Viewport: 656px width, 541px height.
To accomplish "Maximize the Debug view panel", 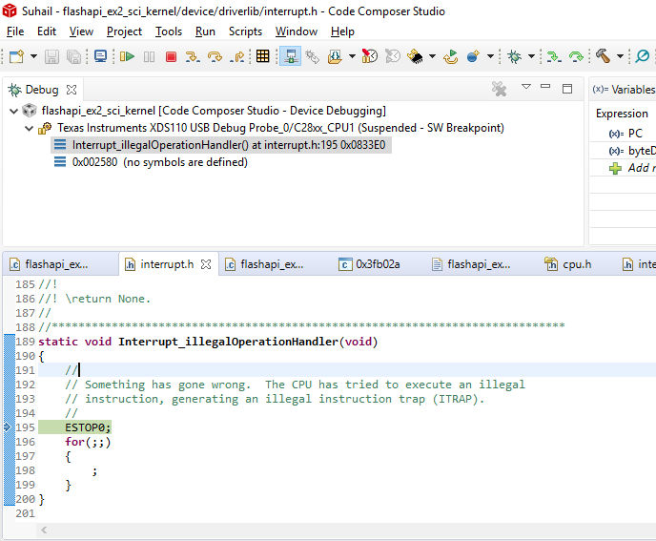I will tap(567, 89).
